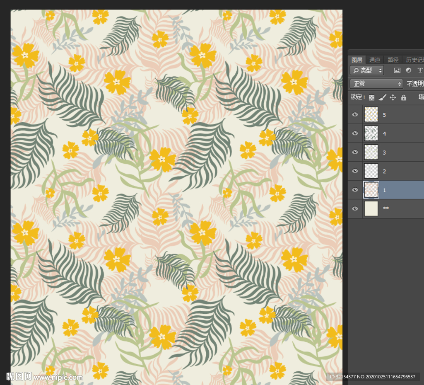
Task: Switch to the 路径 paths tab
Action: coord(393,60)
